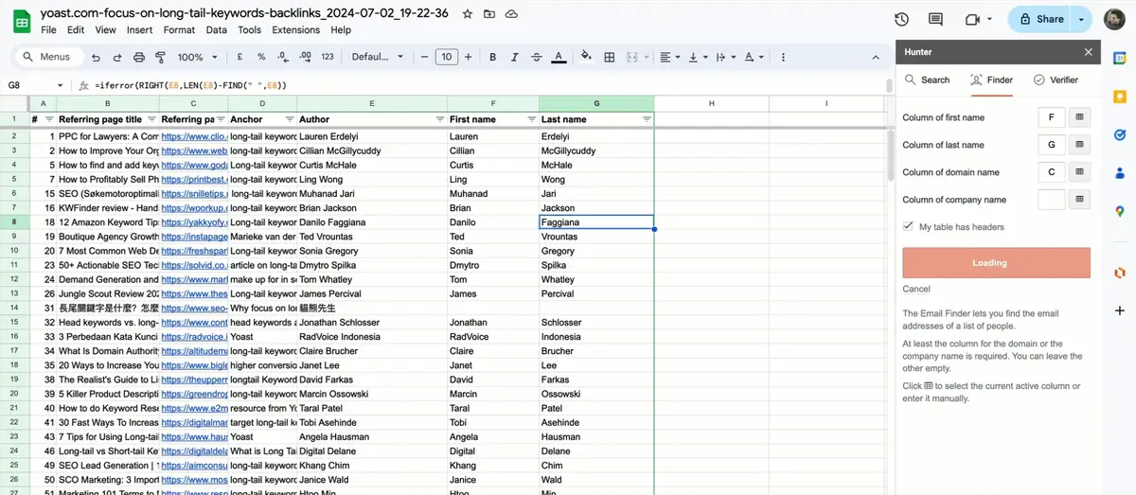Open more number formats (123)
The width and height of the screenshot is (1136, 495).
click(328, 57)
